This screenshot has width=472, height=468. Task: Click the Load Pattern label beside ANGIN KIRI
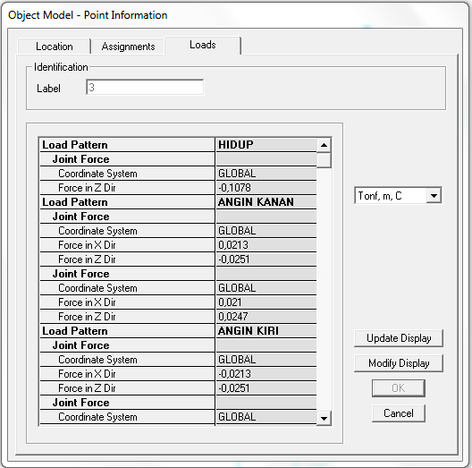(75, 331)
